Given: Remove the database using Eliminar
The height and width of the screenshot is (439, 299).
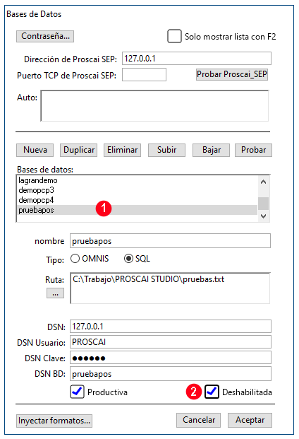Looking at the screenshot, I should coord(122,150).
